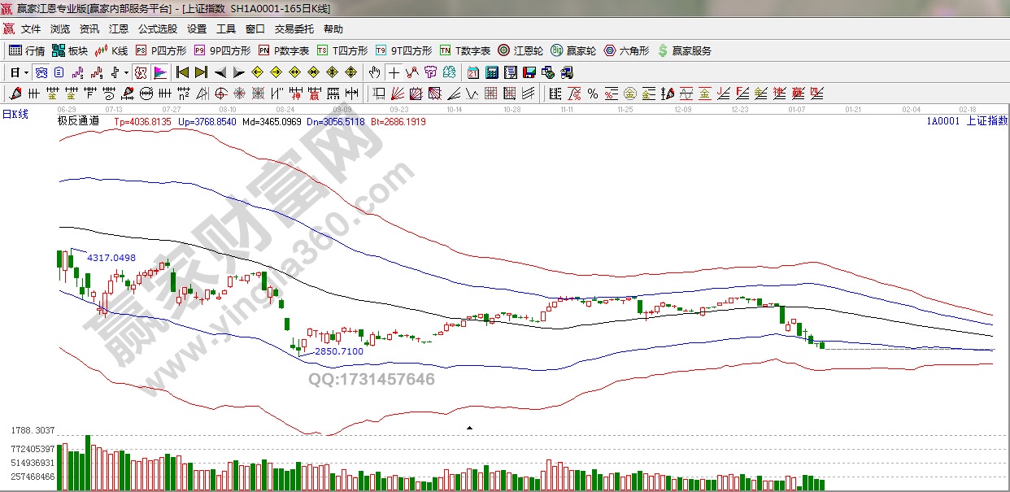Image resolution: width=1010 pixels, height=492 pixels.
Task: Open the 公式选股 menu
Action: [x=158, y=29]
